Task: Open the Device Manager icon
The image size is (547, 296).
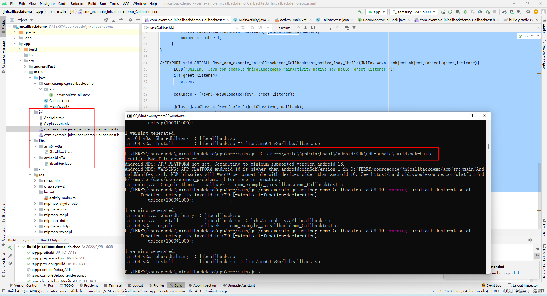Action: point(512,12)
